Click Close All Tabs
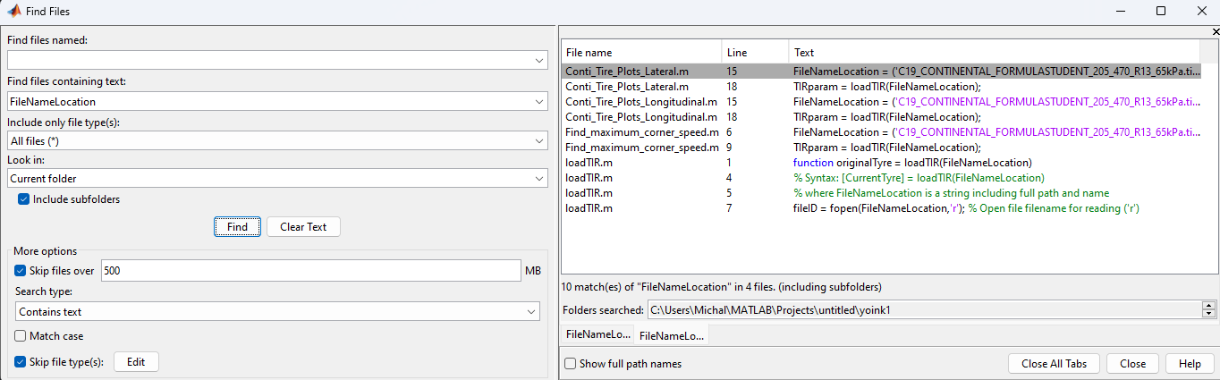The image size is (1220, 380). 1054,364
